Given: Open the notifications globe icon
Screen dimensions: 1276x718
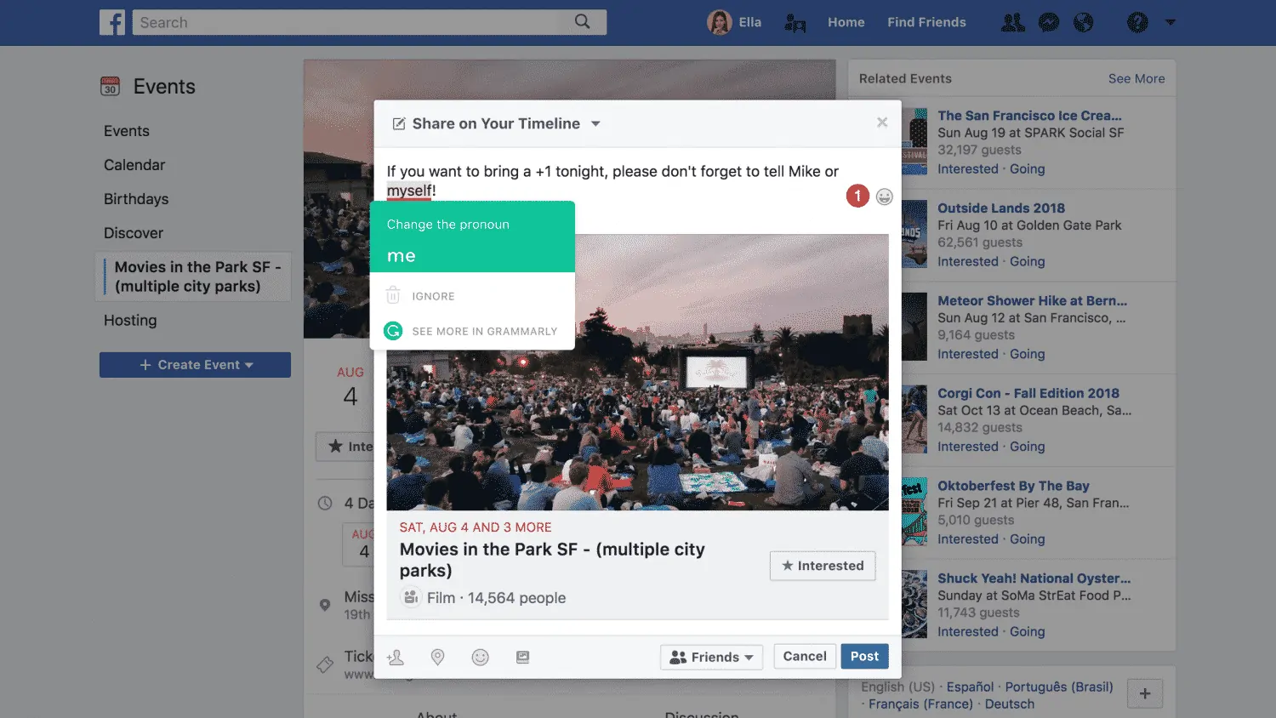Looking at the screenshot, I should pyautogui.click(x=1083, y=22).
